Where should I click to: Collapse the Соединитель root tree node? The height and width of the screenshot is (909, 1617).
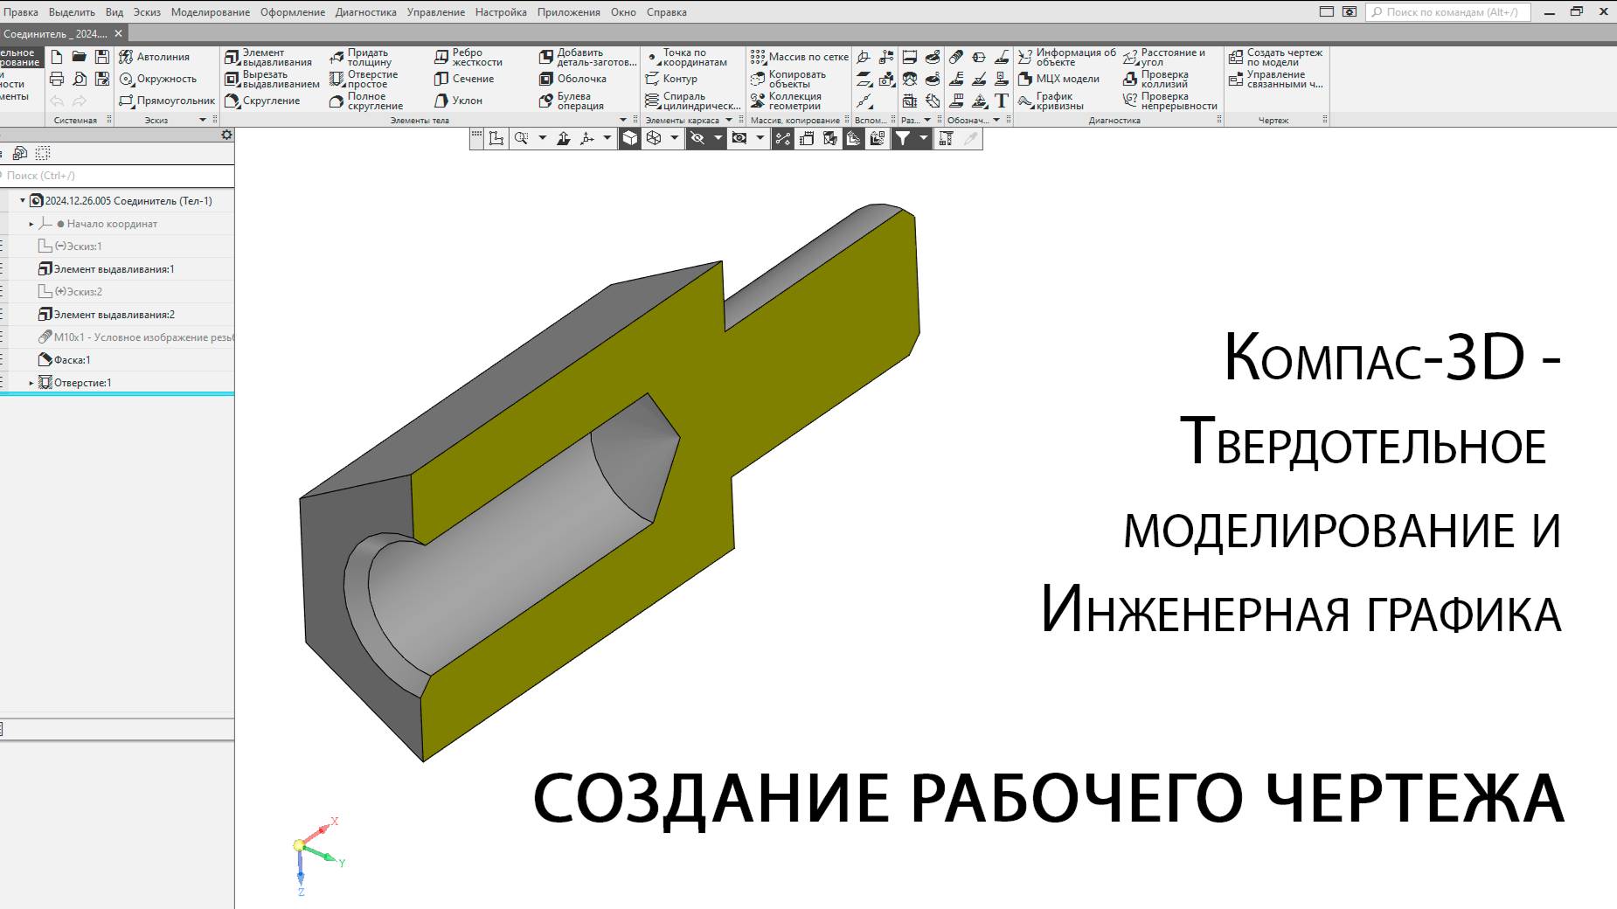point(23,201)
